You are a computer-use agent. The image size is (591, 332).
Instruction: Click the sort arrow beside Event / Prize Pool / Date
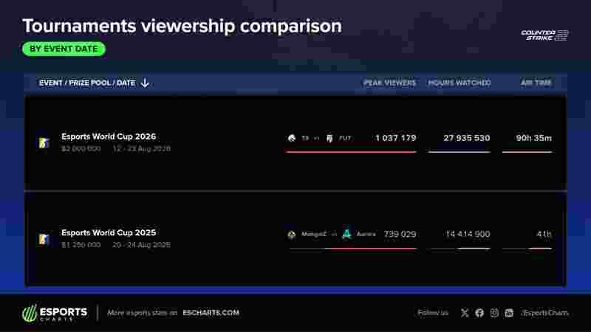(x=145, y=83)
